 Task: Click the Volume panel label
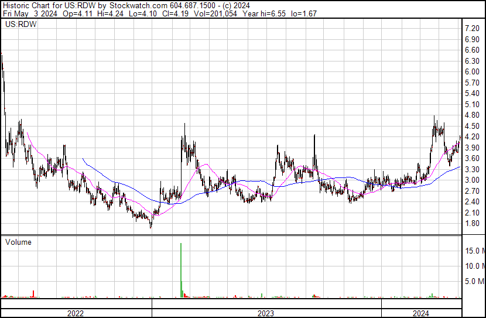coord(18,242)
